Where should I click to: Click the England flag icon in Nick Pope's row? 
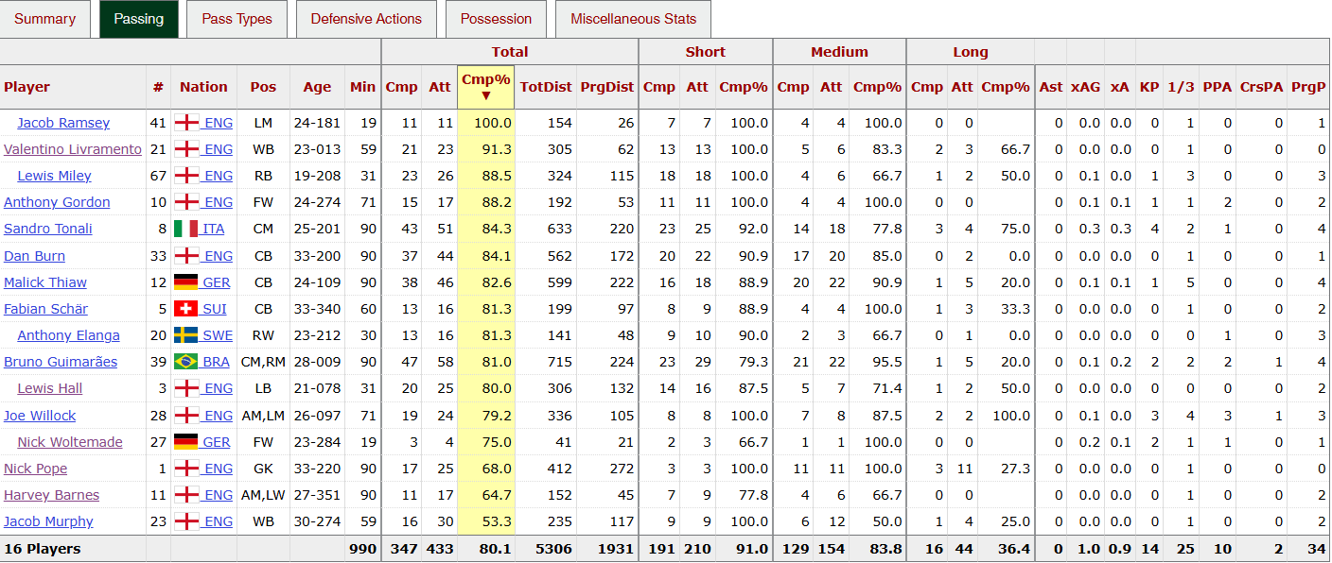pos(186,469)
